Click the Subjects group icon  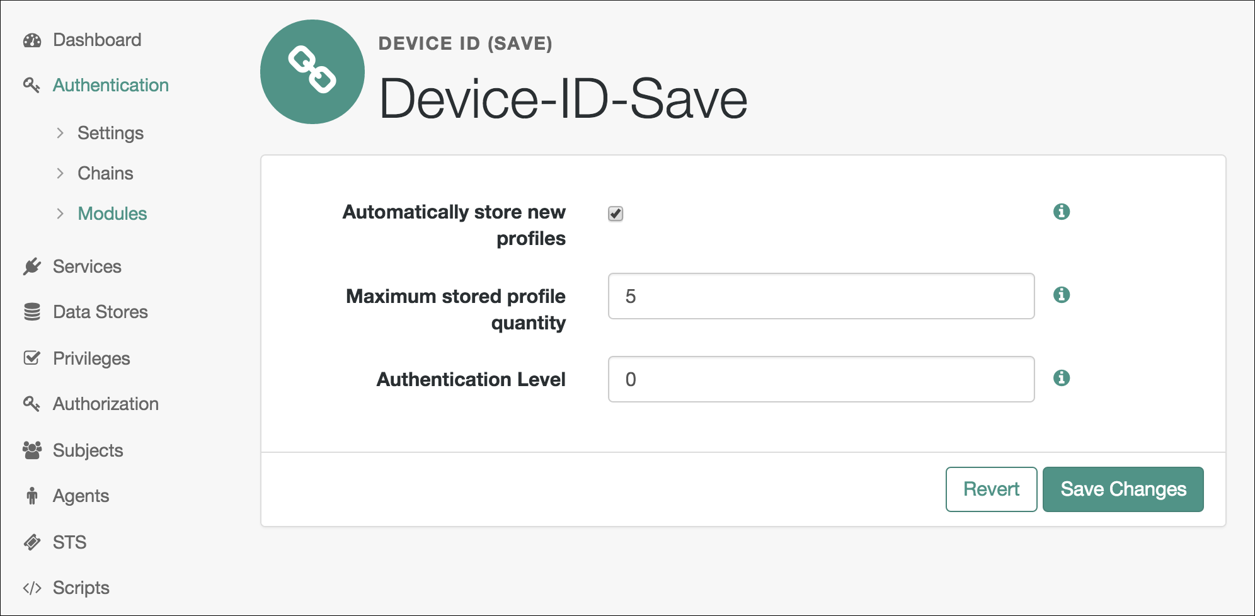tap(32, 450)
